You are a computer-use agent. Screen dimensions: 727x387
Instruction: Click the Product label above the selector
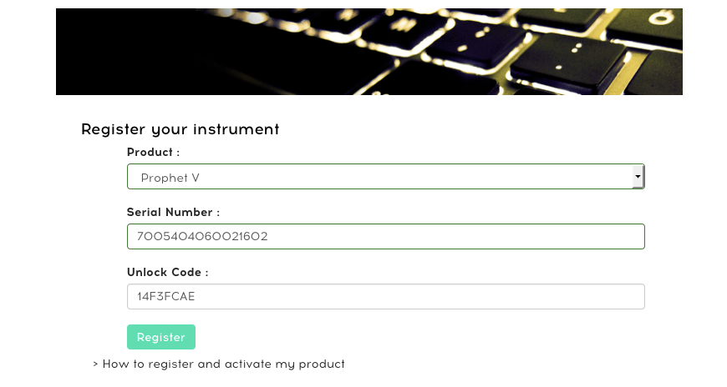[x=153, y=153]
